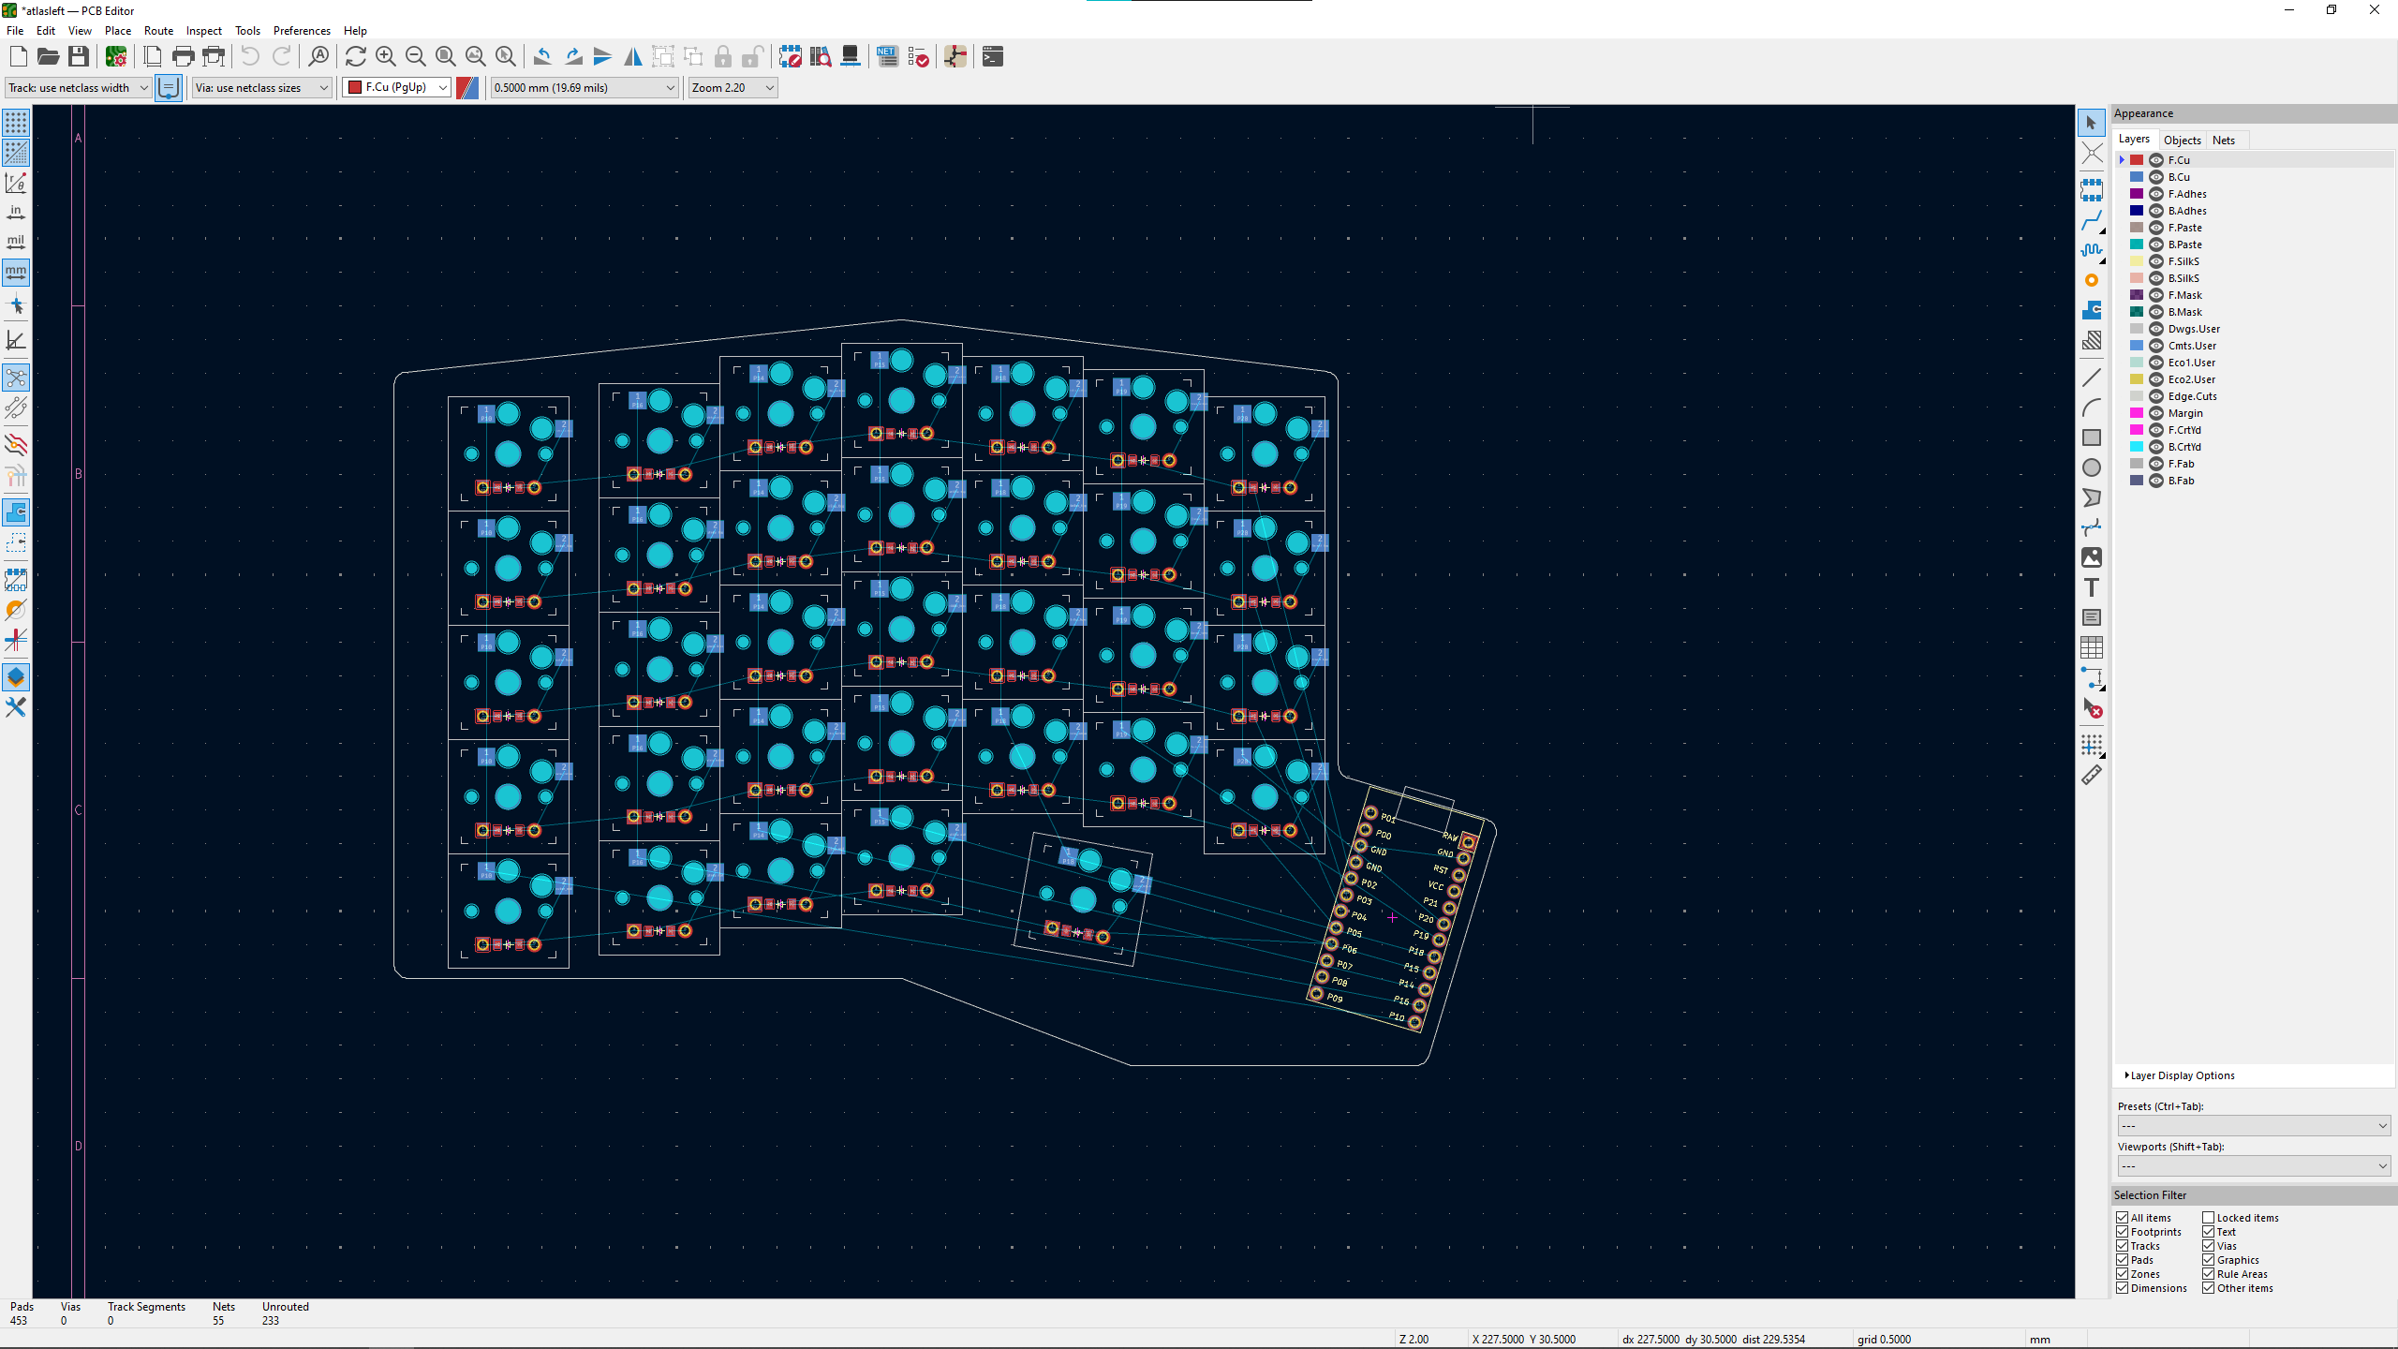This screenshot has height=1349, width=2398.
Task: Select the Measure tool
Action: (x=2092, y=774)
